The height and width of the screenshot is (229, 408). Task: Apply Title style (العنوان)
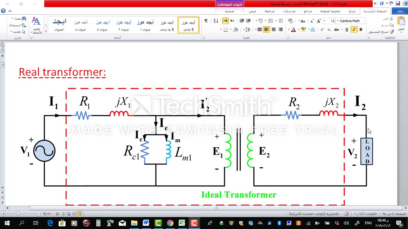click(x=59, y=25)
